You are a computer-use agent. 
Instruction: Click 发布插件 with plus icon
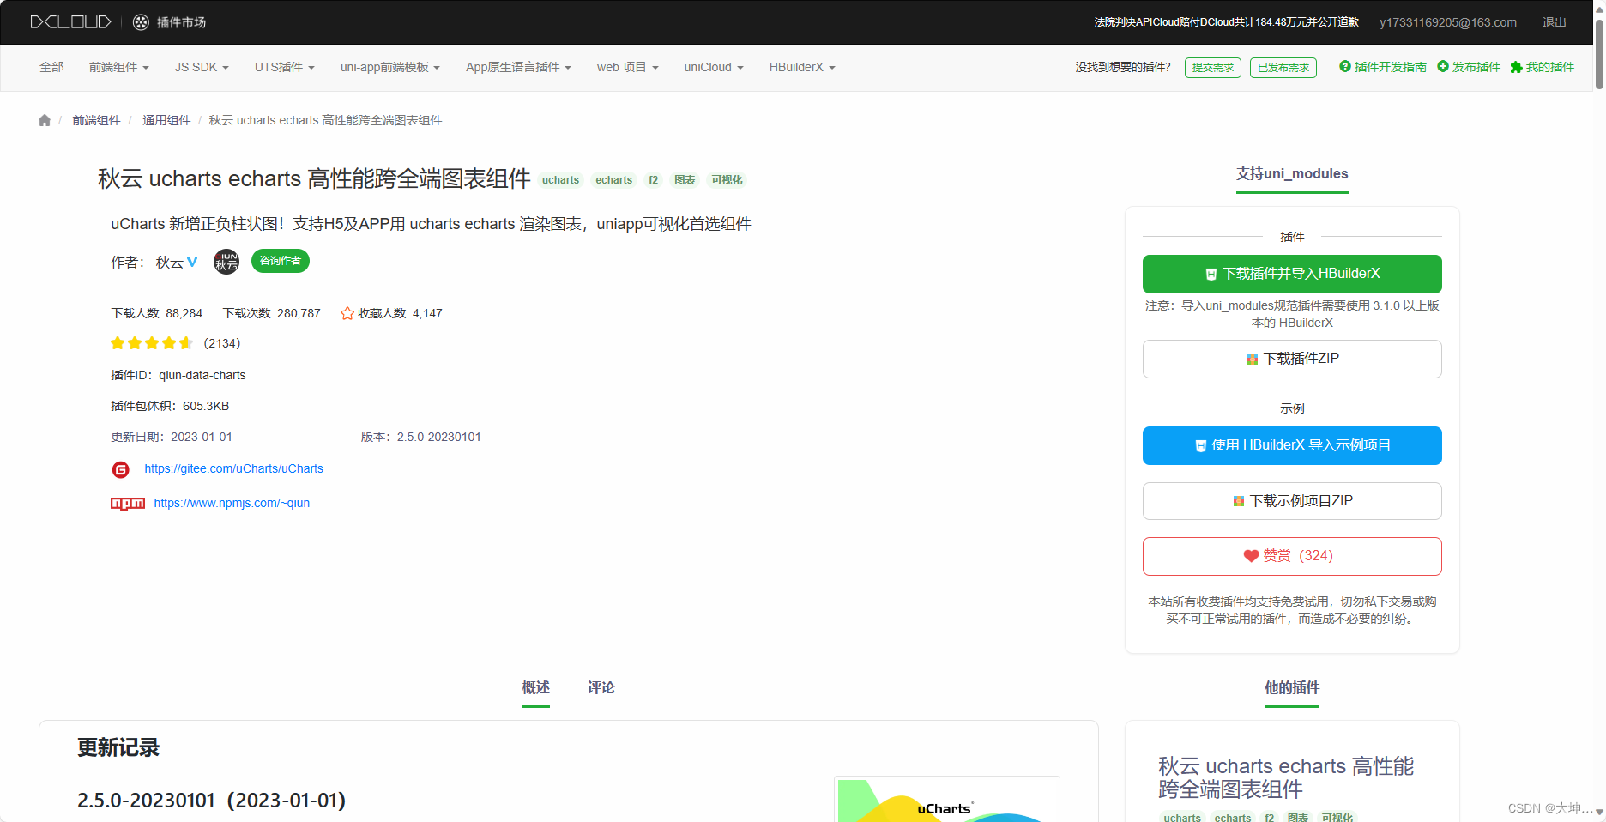pos(1469,67)
